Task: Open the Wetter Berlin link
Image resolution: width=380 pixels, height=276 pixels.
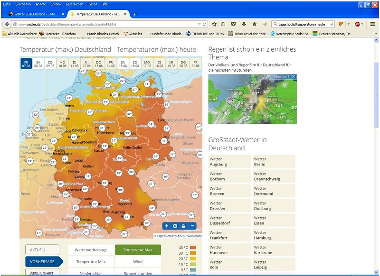Action: click(274, 162)
